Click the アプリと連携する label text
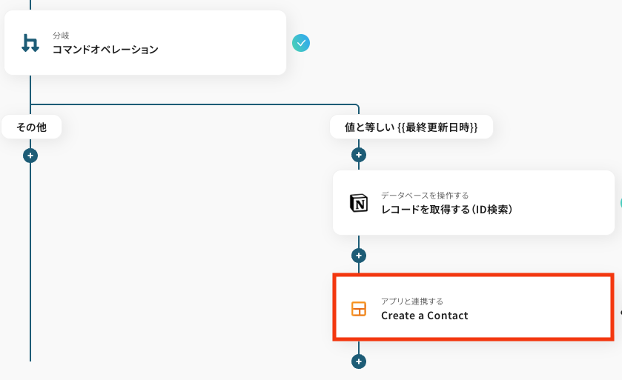Viewport: 622px width, 380px height. click(x=412, y=301)
